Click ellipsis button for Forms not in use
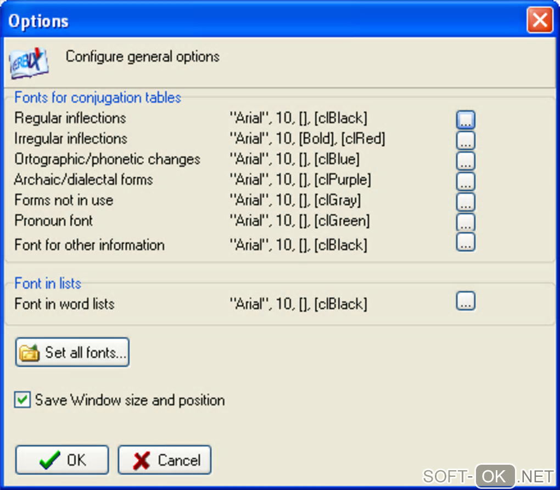The height and width of the screenshot is (490, 560). pos(466,201)
